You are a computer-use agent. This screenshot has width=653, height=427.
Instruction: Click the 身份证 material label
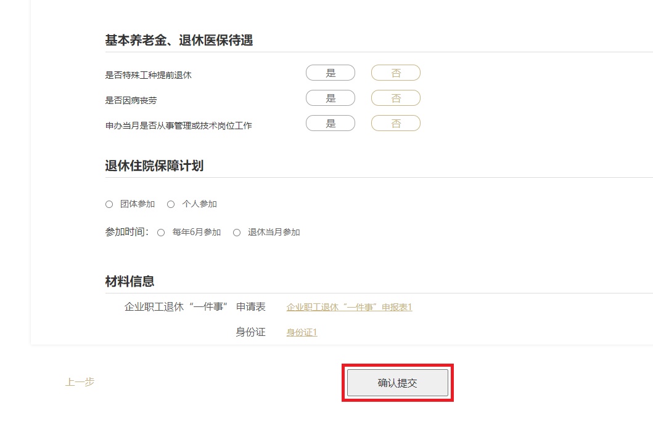coord(251,332)
